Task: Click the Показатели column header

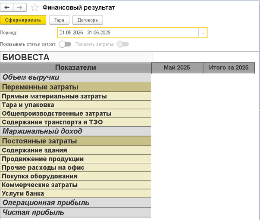Action: coord(75,68)
